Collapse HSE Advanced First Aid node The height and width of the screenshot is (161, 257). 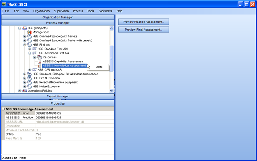coord(30,53)
